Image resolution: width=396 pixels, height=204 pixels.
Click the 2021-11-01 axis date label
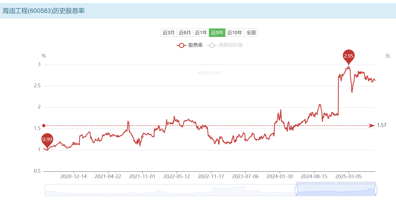pyautogui.click(x=142, y=176)
